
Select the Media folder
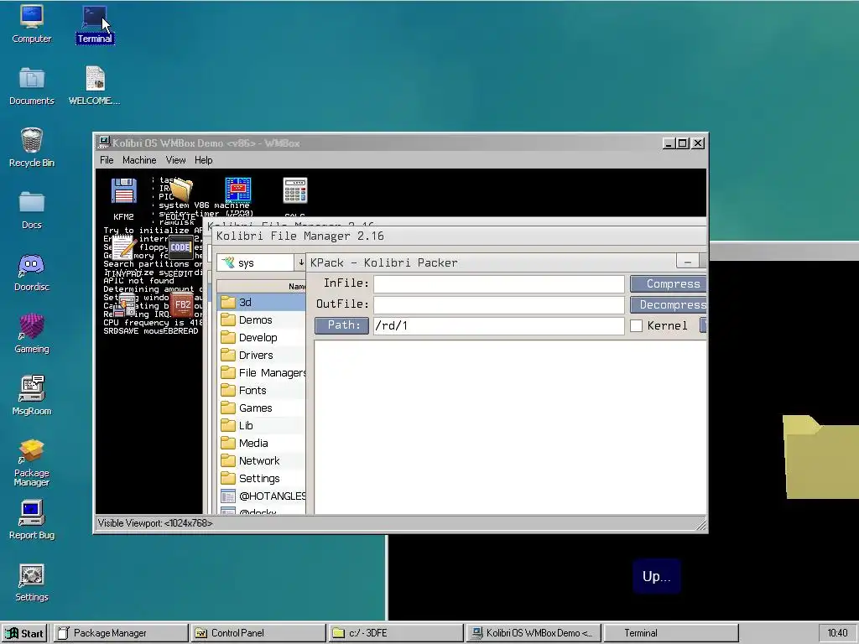[x=262, y=443]
